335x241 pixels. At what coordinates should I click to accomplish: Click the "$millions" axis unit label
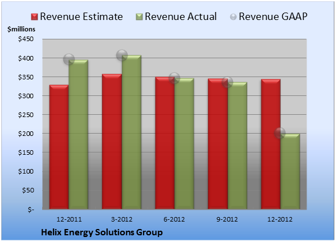coord(22,29)
